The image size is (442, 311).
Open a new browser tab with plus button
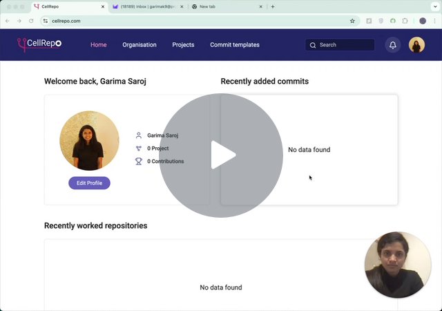pyautogui.click(x=273, y=6)
